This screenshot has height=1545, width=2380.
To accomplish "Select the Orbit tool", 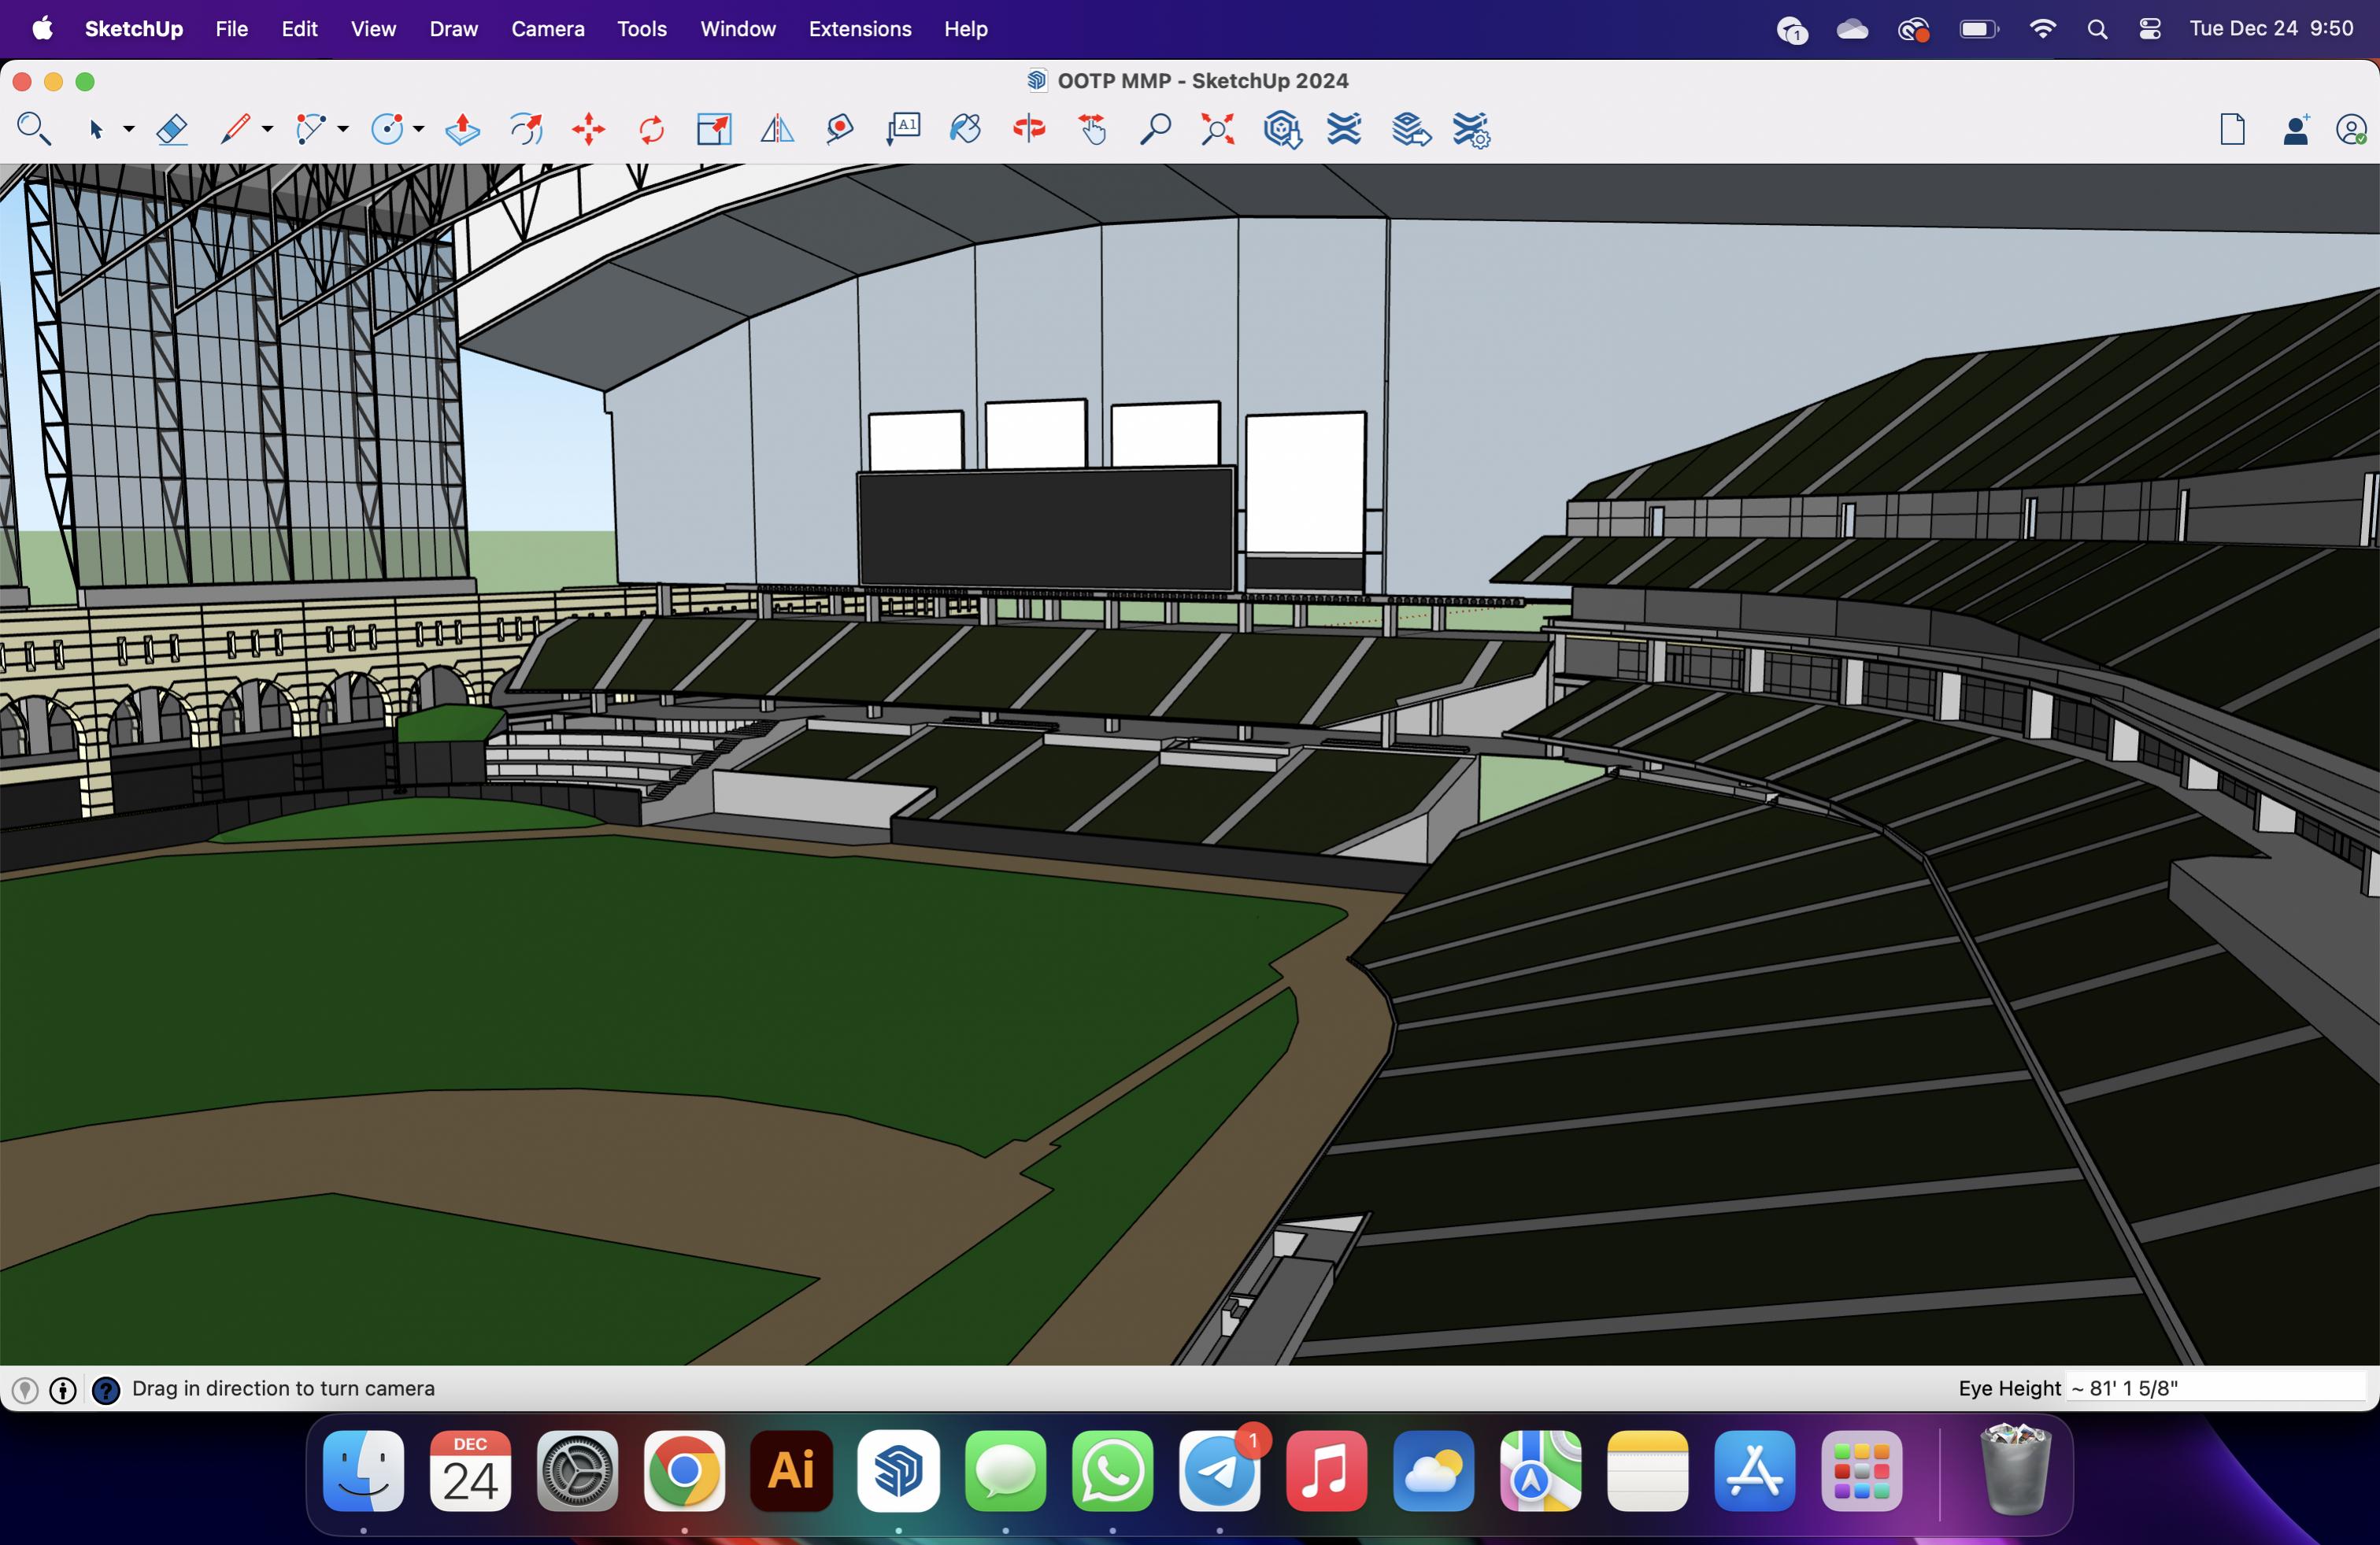I will click(1029, 129).
